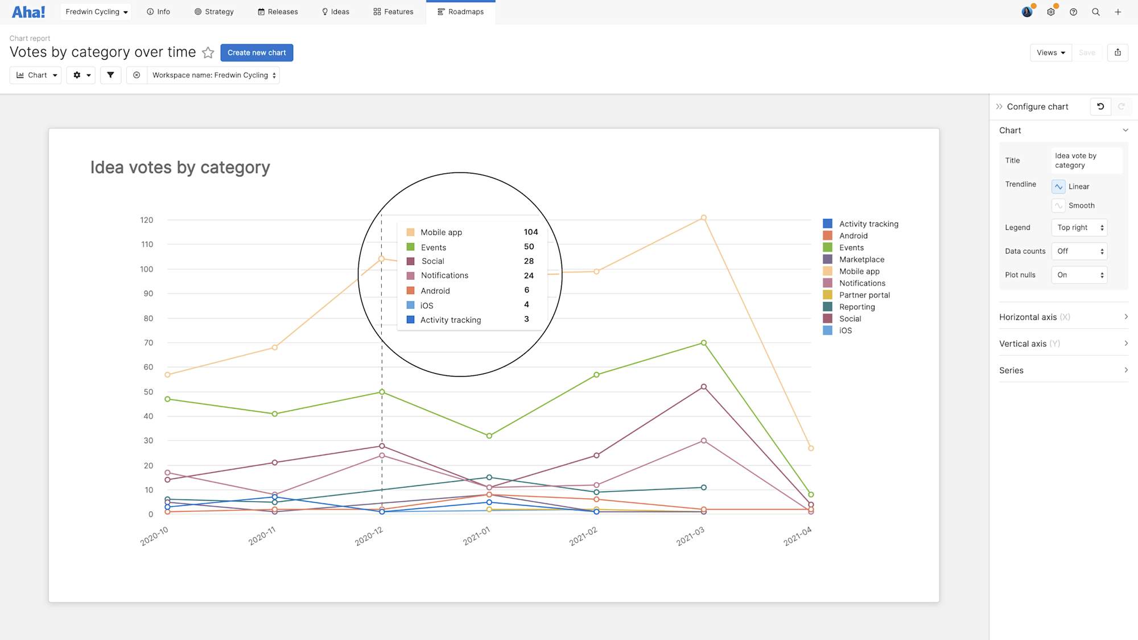1138x640 pixels.
Task: Export the chart using the share icon
Action: click(1118, 52)
